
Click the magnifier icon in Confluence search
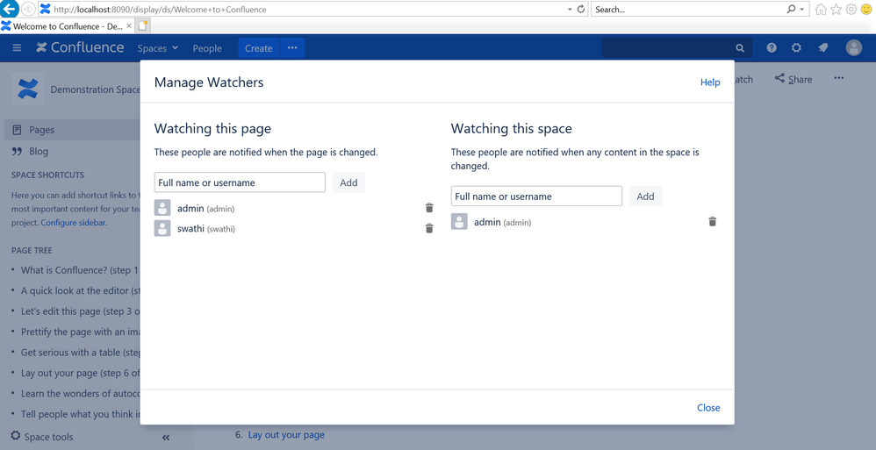740,48
